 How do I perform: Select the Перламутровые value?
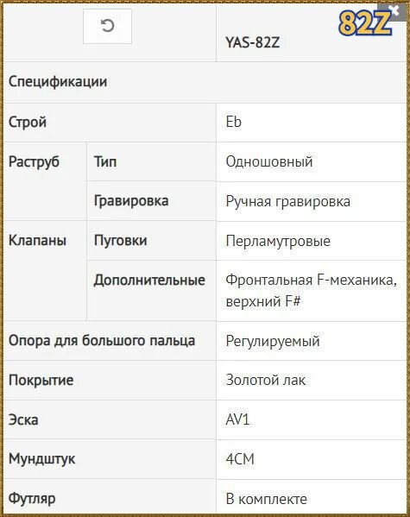(x=278, y=241)
